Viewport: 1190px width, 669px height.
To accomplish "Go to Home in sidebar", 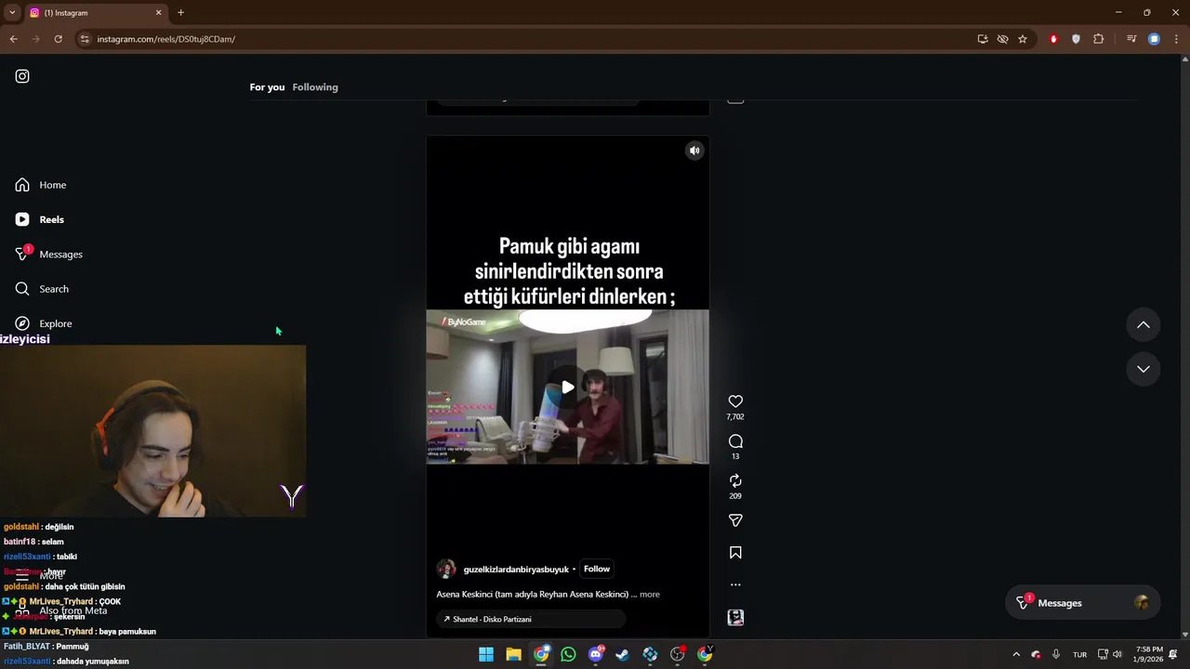I will click(x=41, y=185).
